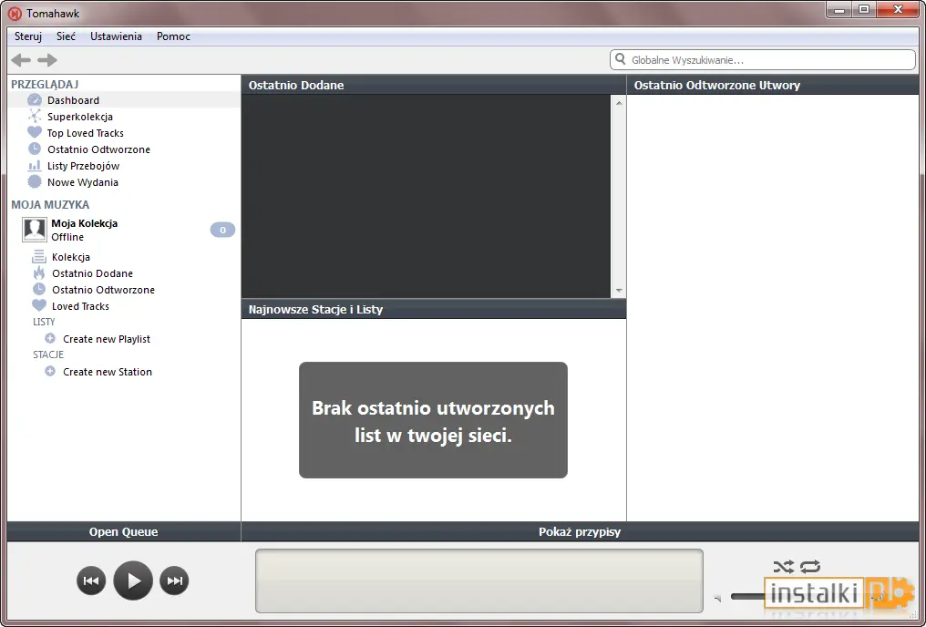Show footnotes via Pokaż przypisy bar
Viewport: 926px width, 627px height.
580,531
